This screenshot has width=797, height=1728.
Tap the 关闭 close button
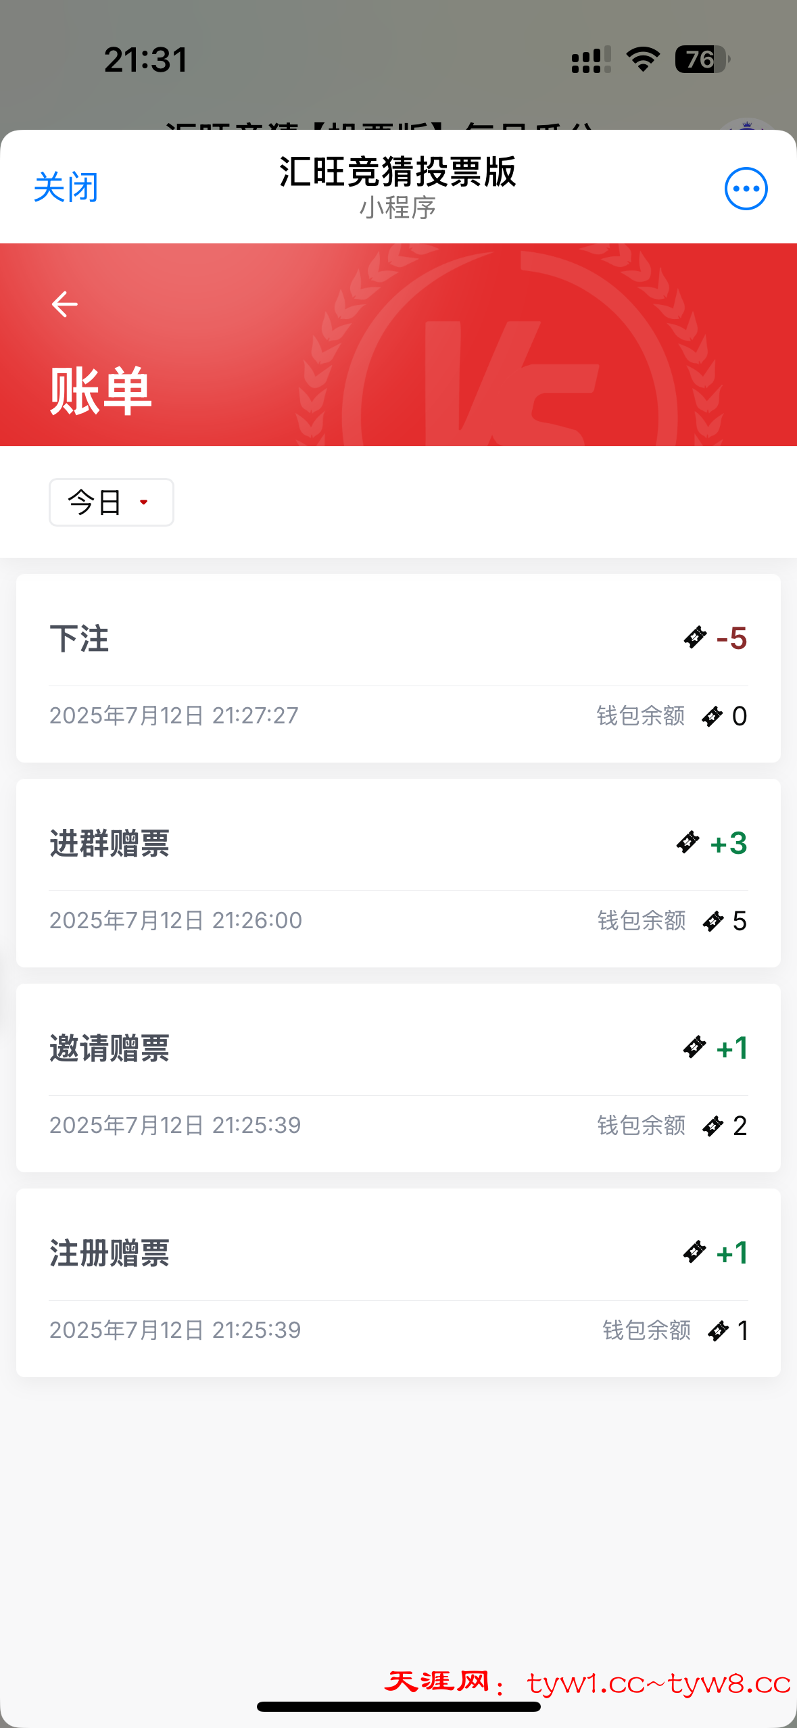point(66,187)
